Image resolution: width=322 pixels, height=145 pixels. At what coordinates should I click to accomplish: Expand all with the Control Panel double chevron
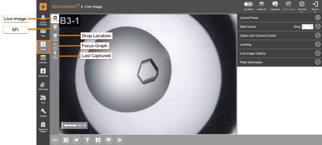(x=318, y=18)
